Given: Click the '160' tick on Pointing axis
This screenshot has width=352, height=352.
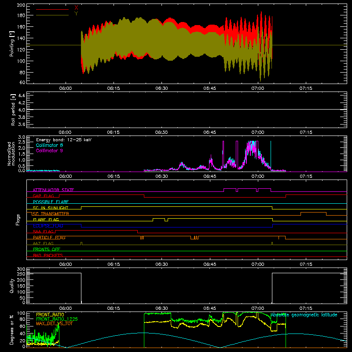Looking at the screenshot, I should (21, 27).
